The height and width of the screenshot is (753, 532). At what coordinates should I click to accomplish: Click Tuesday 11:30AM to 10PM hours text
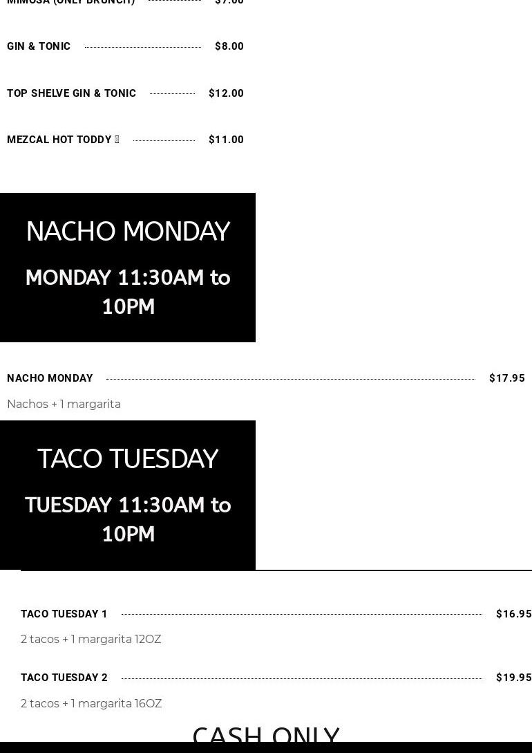(x=128, y=519)
